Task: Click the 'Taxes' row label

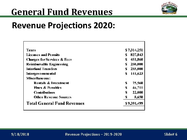Action: 31,50
